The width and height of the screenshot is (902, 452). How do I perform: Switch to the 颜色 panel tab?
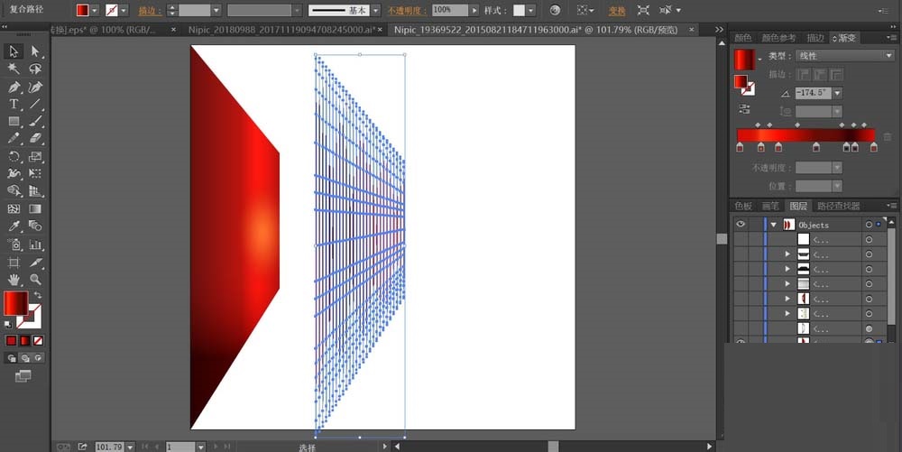pyautogui.click(x=742, y=38)
